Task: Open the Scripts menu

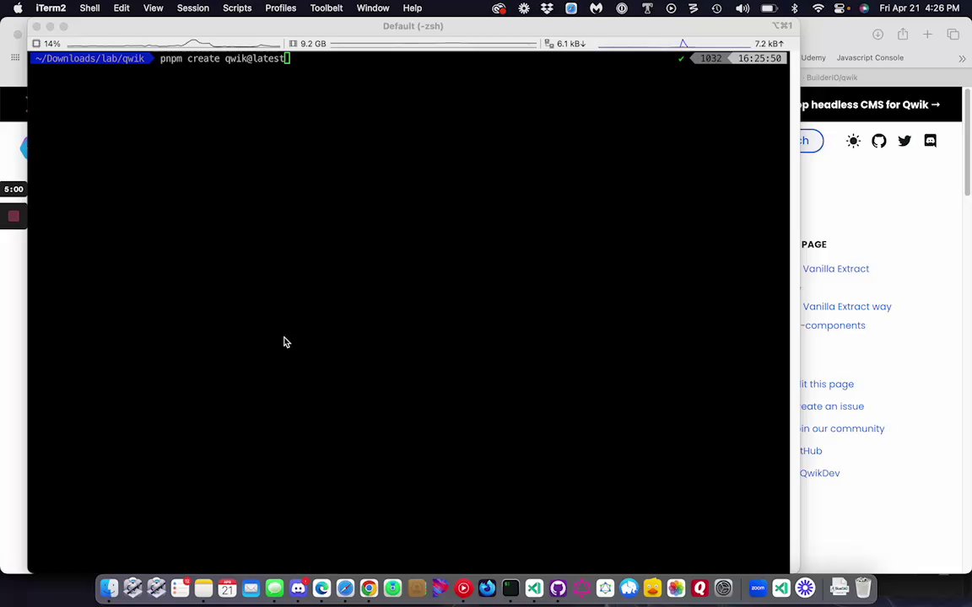Action: point(237,8)
